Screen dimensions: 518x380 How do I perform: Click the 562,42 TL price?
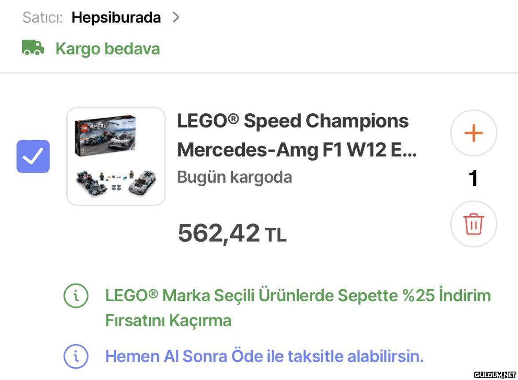232,233
